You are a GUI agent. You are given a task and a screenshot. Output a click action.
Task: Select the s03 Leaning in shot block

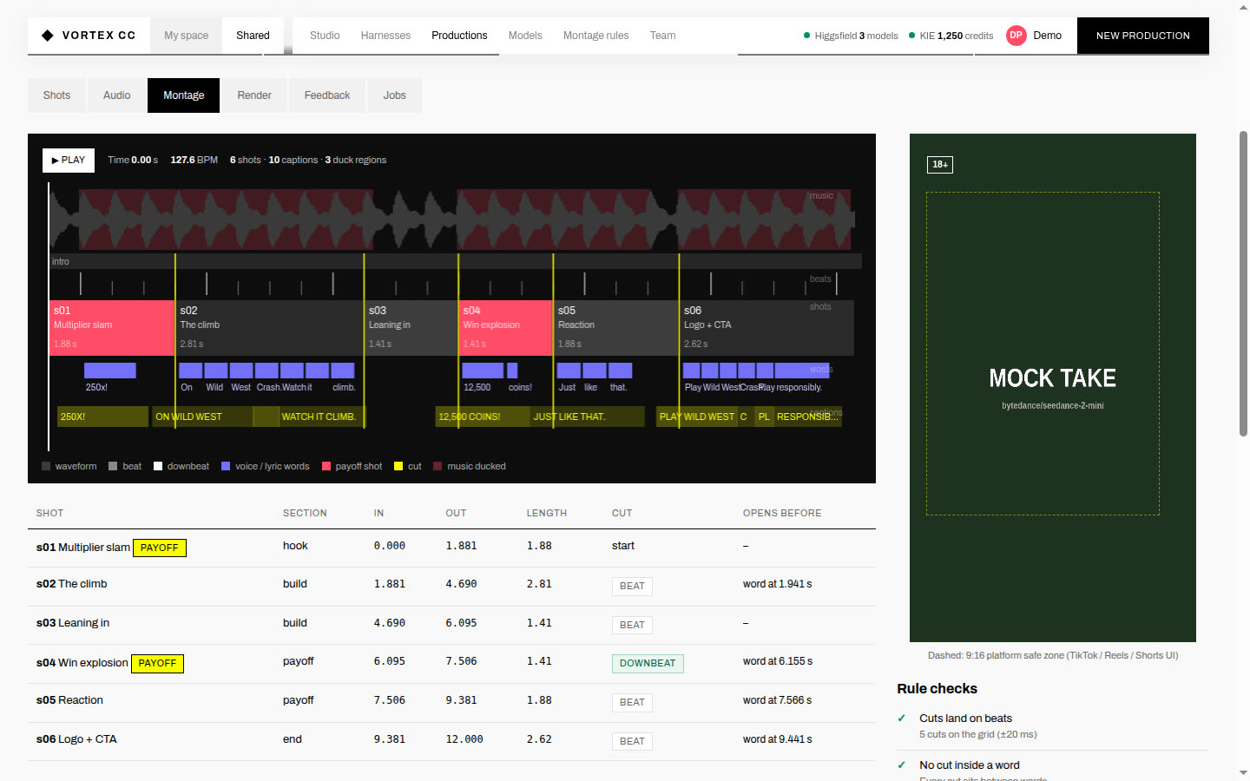click(x=411, y=328)
